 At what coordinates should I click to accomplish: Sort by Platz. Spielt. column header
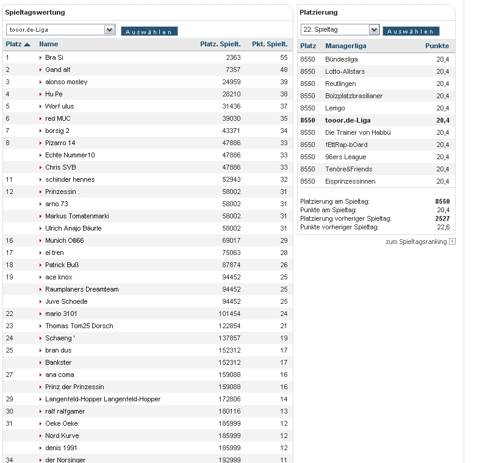coord(220,44)
